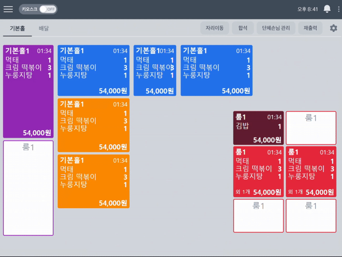Open the narrow middle blue 기본홀1 table

pyautogui.click(x=155, y=71)
